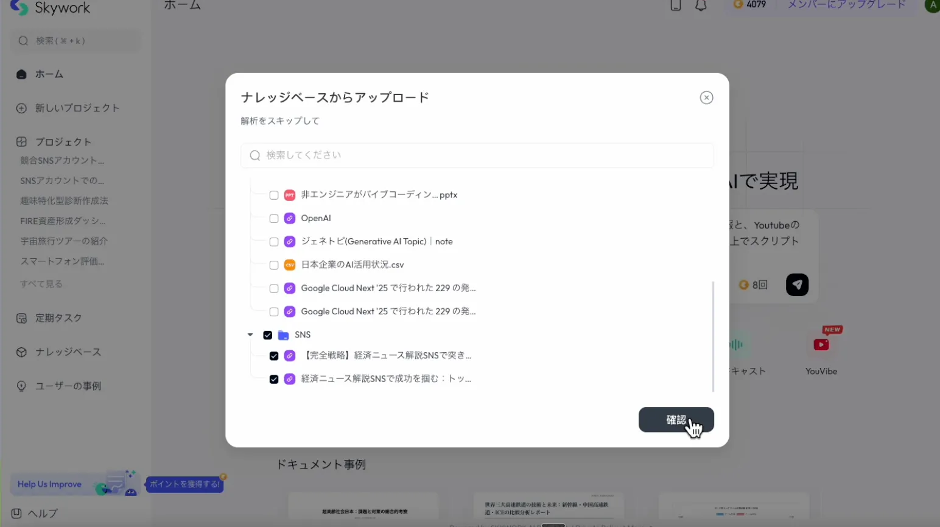Open the YouVibe icon
940x527 pixels.
pos(821,345)
